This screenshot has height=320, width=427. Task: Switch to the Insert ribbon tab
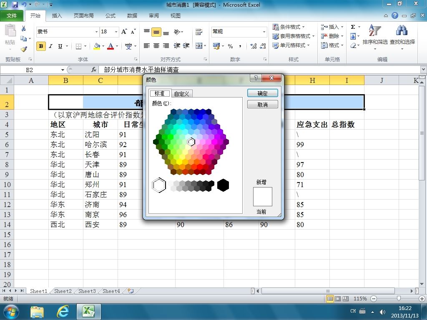[57, 16]
